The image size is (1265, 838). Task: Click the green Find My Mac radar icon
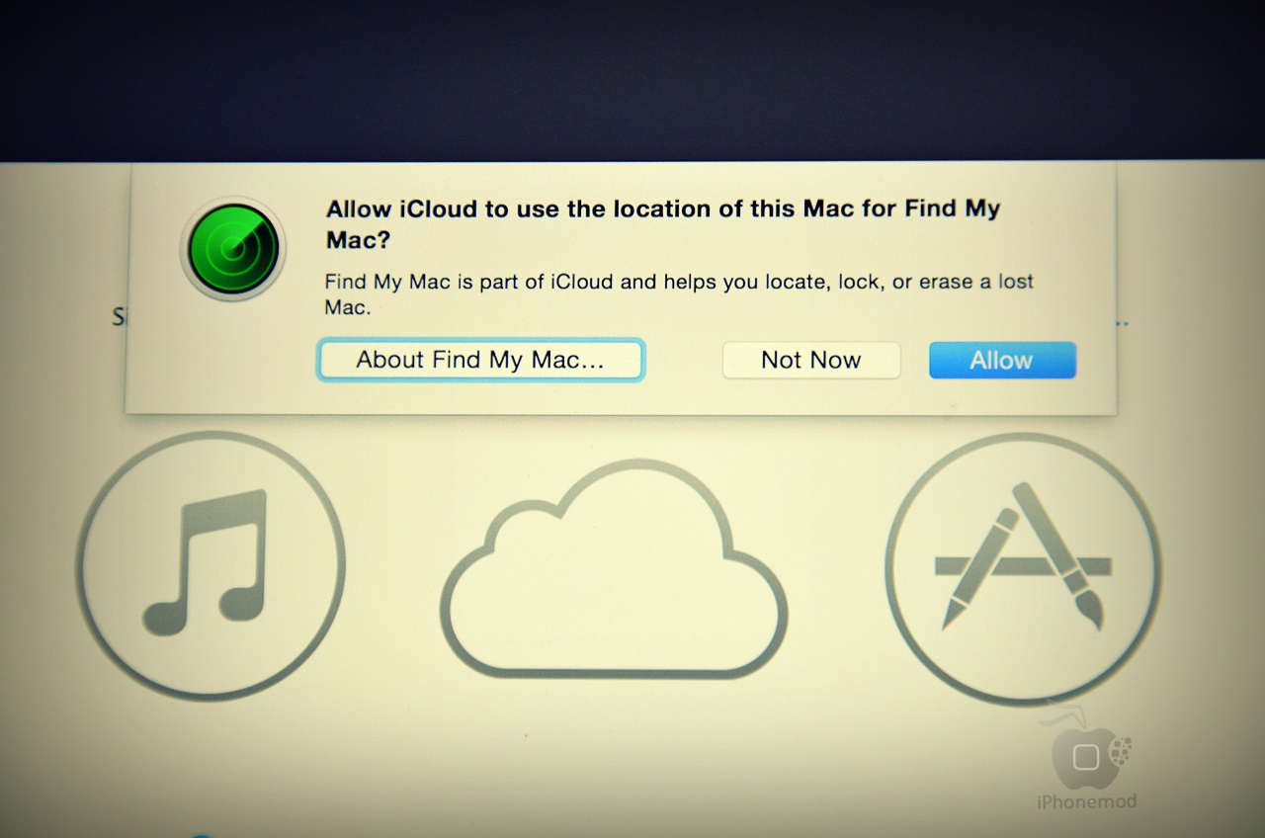coord(233,247)
